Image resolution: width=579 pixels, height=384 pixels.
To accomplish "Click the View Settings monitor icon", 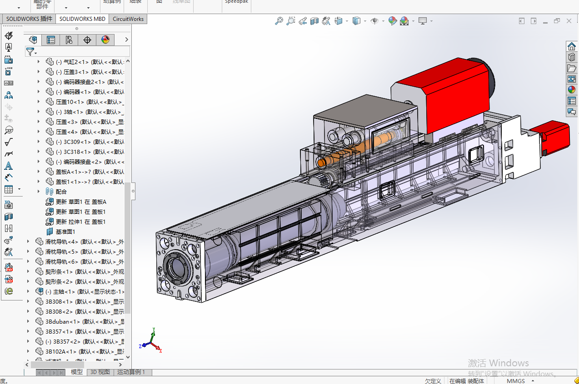I will click(423, 21).
